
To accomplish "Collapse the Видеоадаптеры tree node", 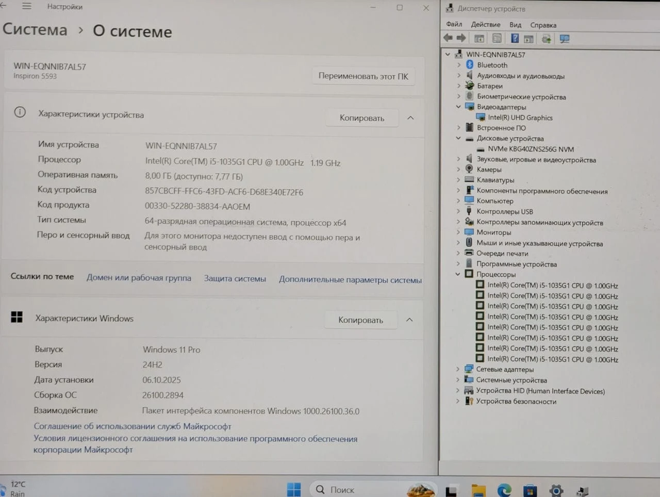I will click(458, 107).
